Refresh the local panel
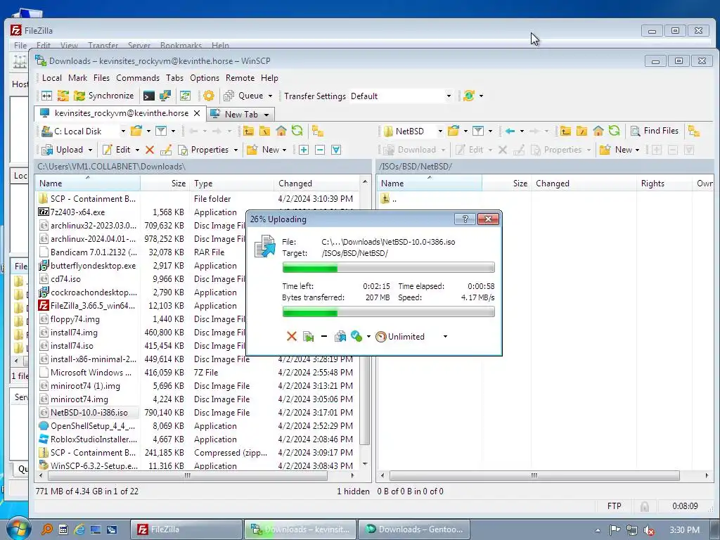The height and width of the screenshot is (540, 720). (x=297, y=131)
